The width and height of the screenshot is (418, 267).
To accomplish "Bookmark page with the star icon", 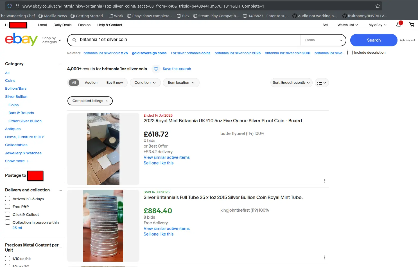I will [378, 6].
